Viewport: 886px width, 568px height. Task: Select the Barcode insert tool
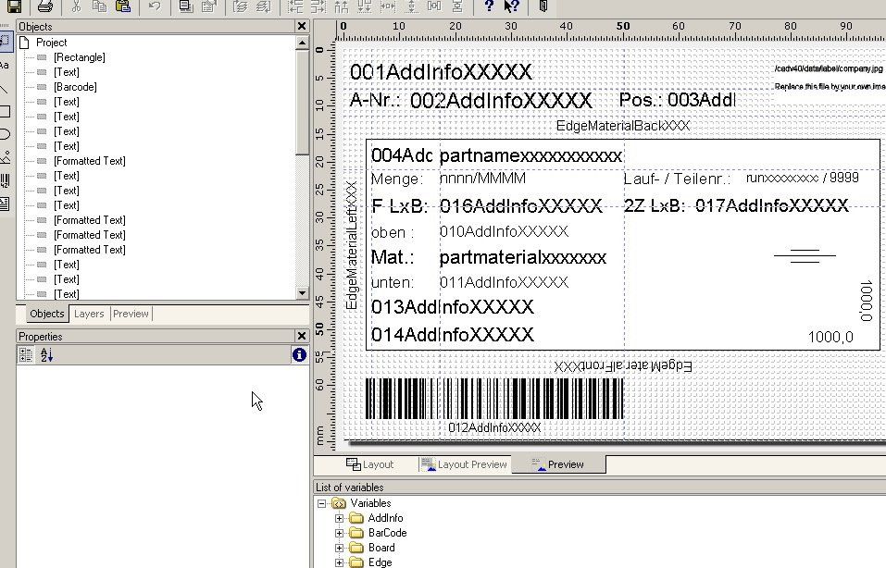coord(5,180)
